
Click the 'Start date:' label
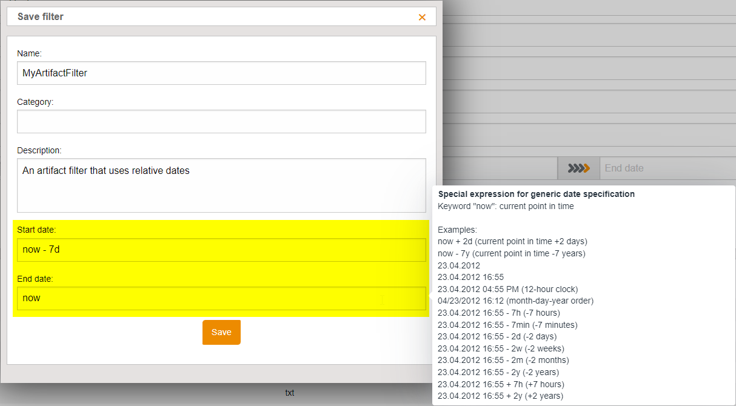(36, 230)
